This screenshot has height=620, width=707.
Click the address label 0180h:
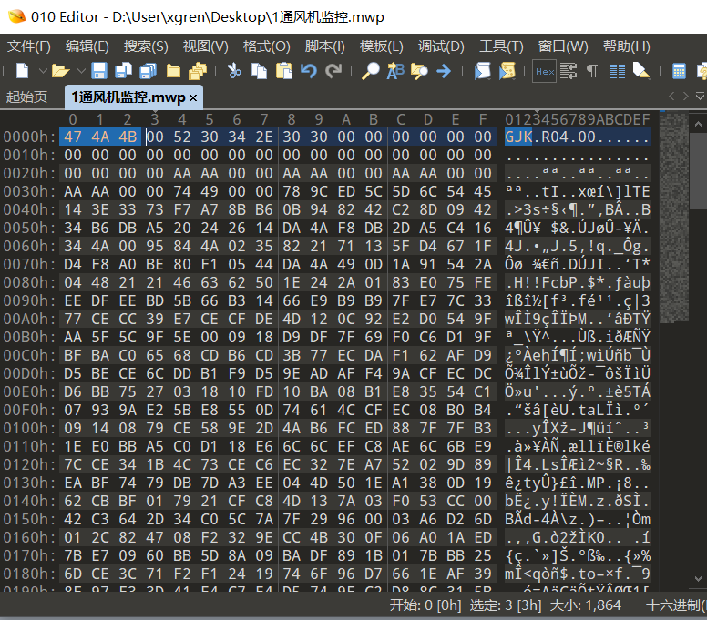point(29,574)
